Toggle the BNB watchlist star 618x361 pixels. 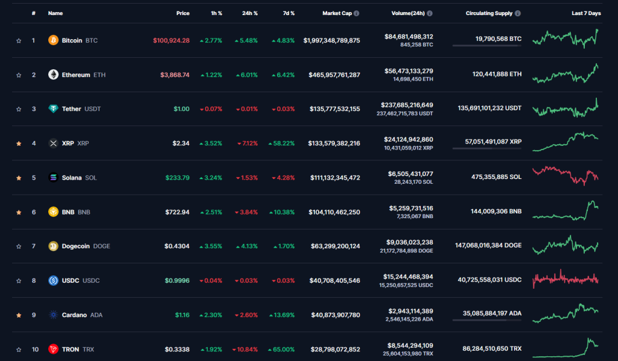click(19, 212)
